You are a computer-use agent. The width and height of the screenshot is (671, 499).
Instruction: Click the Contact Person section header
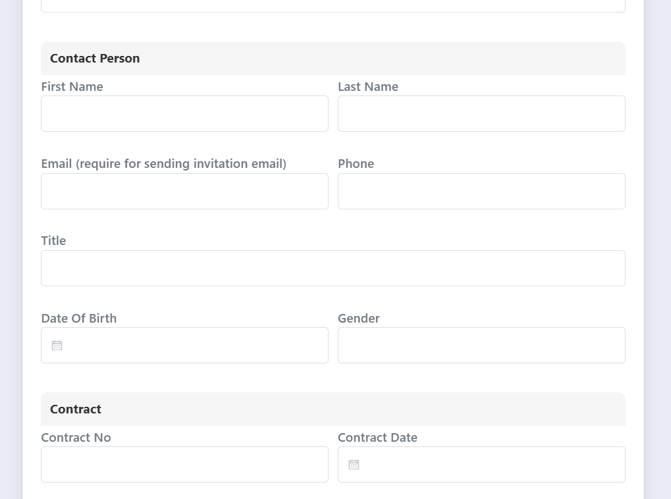[x=95, y=59]
